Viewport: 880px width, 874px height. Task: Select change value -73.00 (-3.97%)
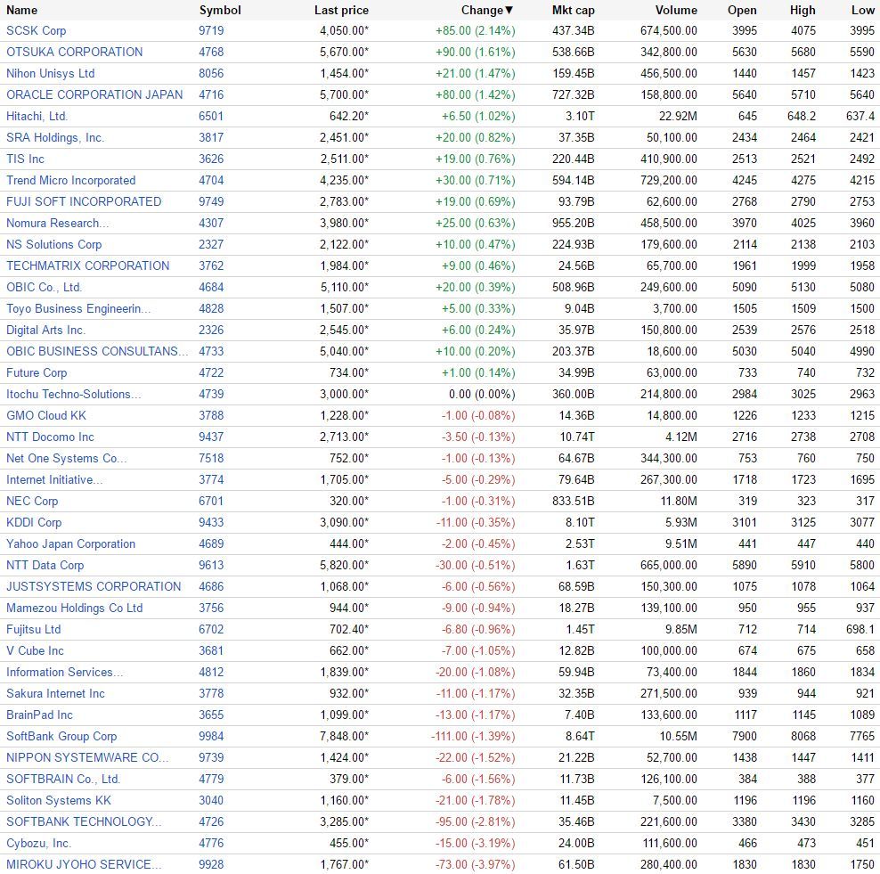(x=476, y=864)
